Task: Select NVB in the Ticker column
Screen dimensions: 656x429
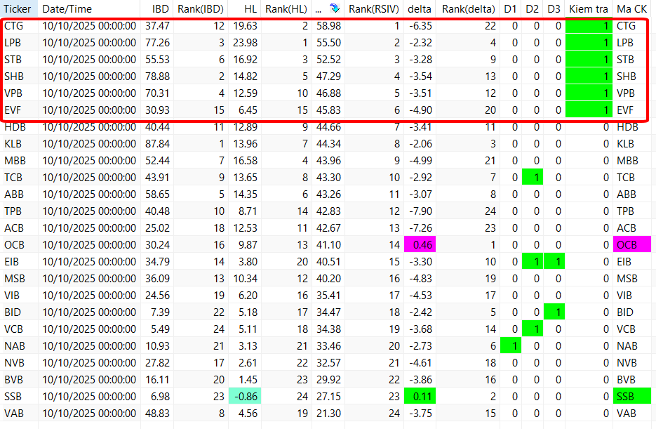Action: point(14,362)
